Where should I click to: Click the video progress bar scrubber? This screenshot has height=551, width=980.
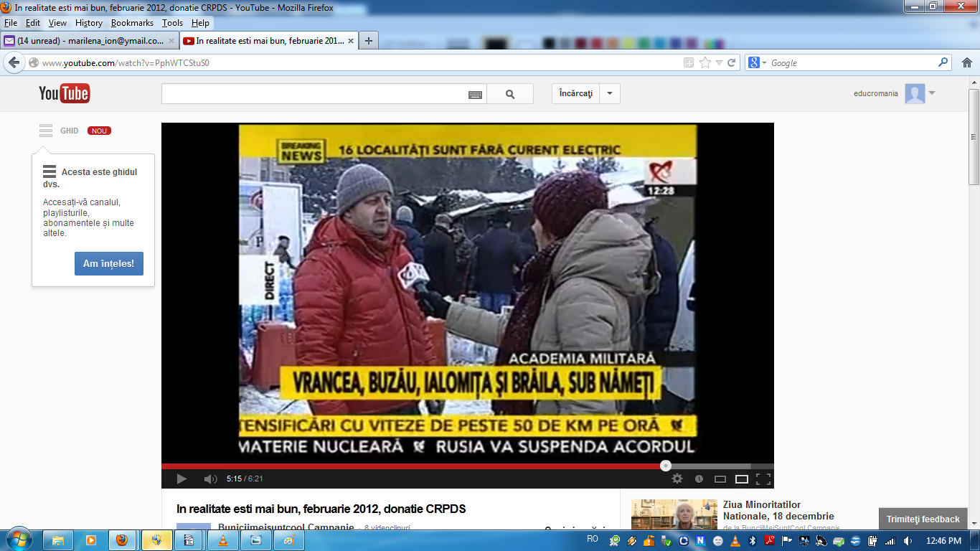[666, 466]
